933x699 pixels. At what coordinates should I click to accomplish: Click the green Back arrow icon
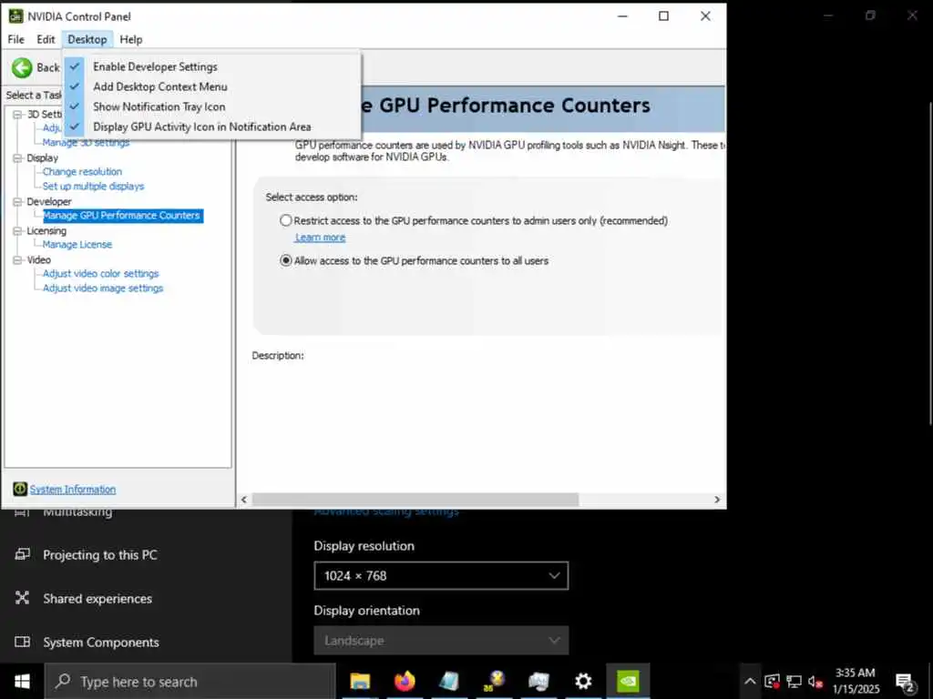click(x=22, y=67)
